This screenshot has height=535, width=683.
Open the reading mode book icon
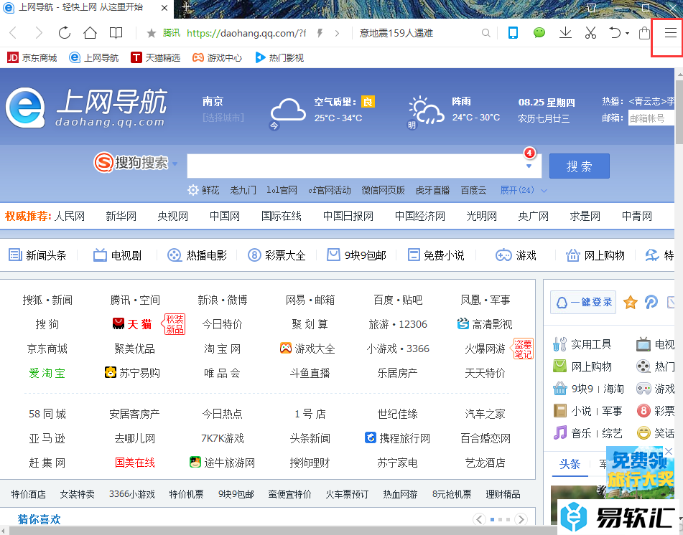(116, 33)
